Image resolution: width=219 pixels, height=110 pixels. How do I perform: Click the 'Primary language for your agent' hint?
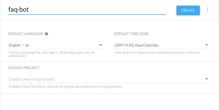tap(52, 54)
